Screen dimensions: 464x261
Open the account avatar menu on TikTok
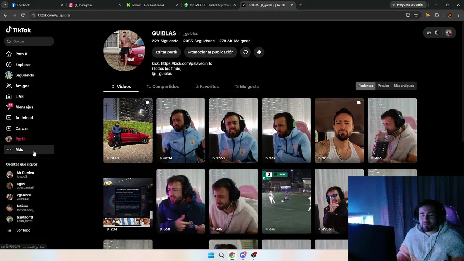(448, 33)
